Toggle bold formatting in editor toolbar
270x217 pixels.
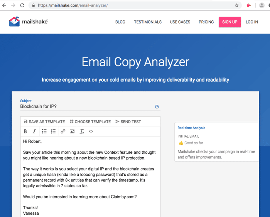[25, 131]
